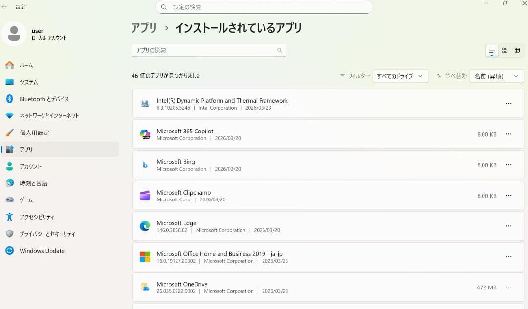Click the 472 MB size of OneDrive

tap(486, 287)
